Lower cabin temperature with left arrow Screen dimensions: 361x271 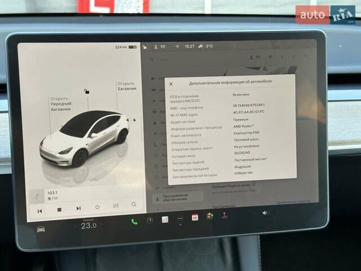point(76,226)
